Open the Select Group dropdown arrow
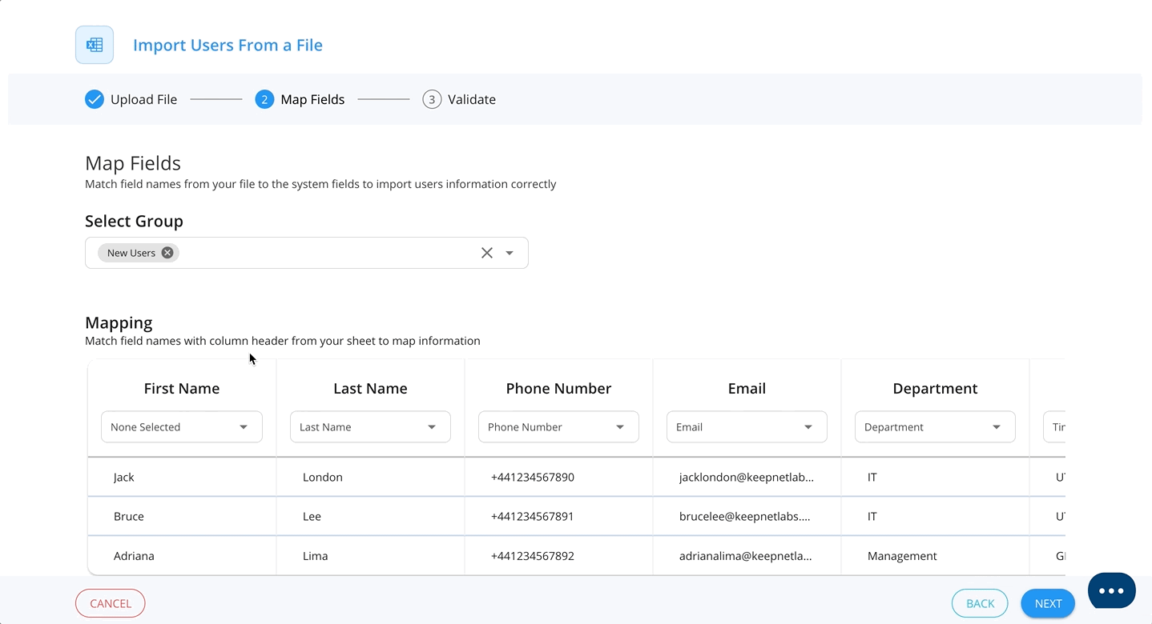Viewport: 1152px width, 624px height. pos(510,252)
